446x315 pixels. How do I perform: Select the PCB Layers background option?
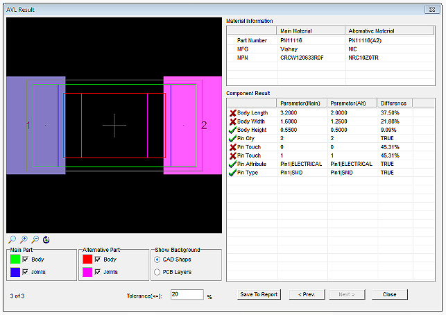pyautogui.click(x=157, y=272)
